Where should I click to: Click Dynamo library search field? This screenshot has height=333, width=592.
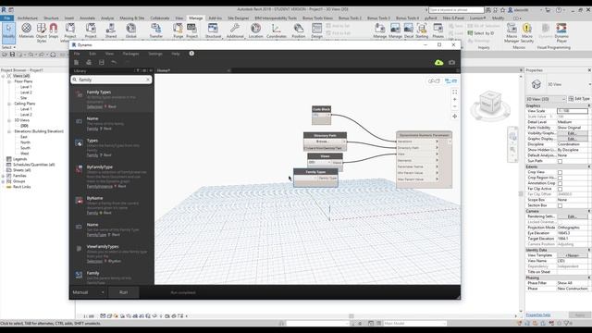(111, 80)
